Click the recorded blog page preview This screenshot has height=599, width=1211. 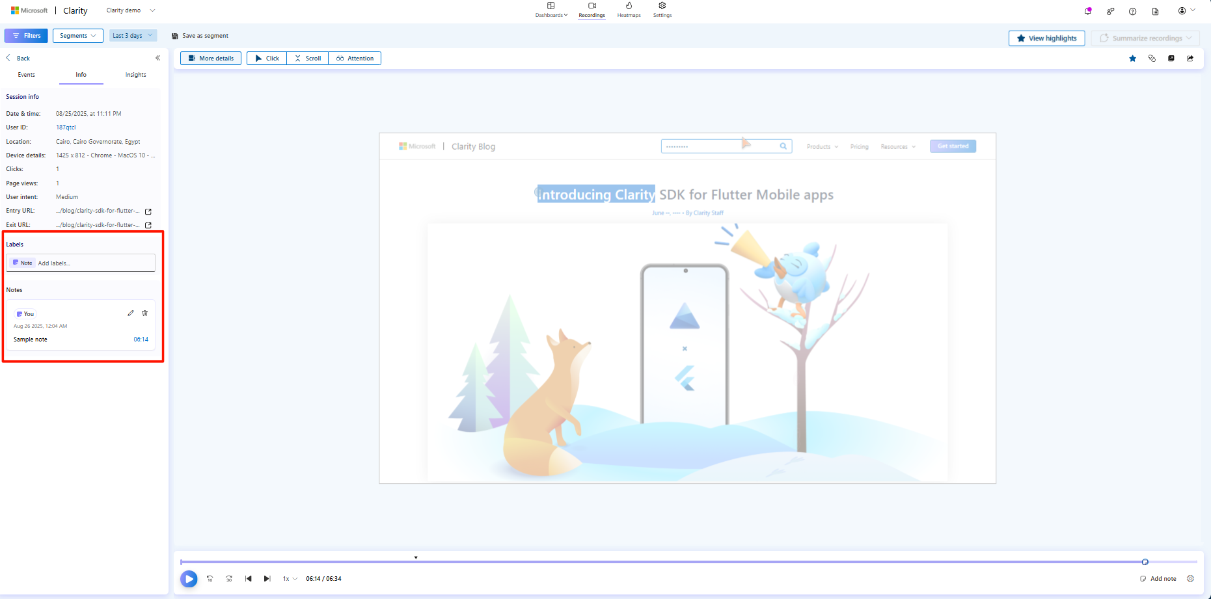[x=688, y=308]
